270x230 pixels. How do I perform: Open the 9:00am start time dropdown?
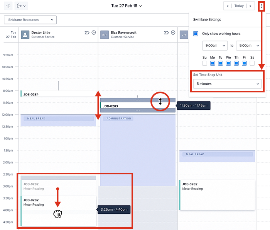[x=214, y=46]
